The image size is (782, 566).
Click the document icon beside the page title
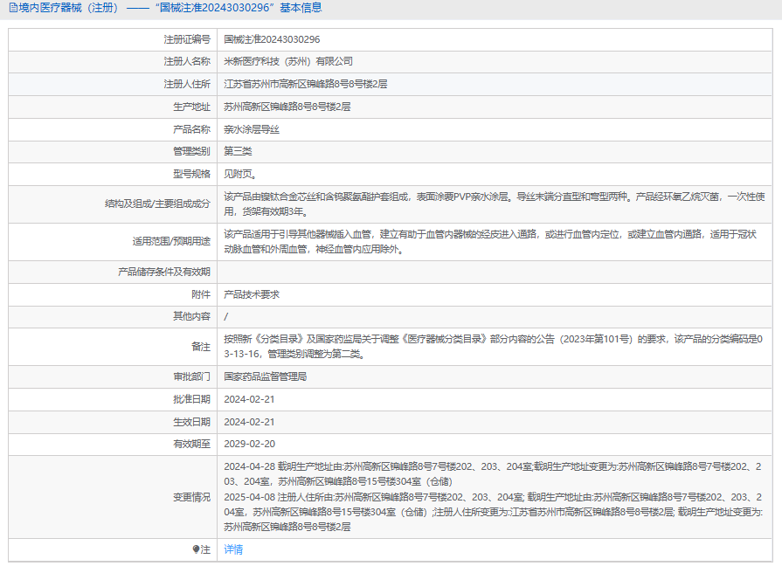point(12,8)
